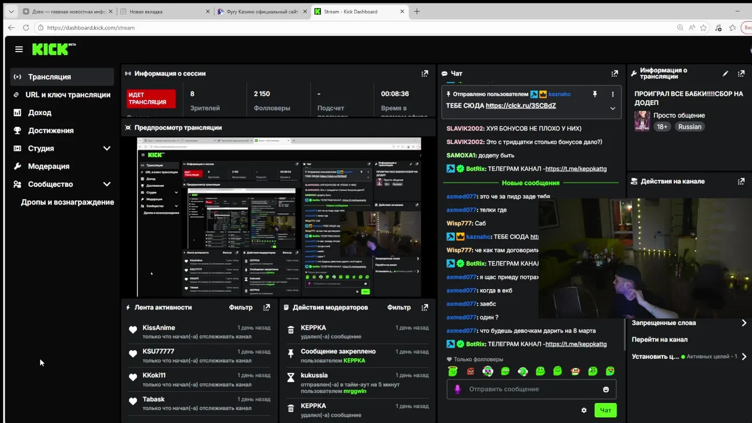This screenshot has height=423, width=752.
Task: Pop out the chat panel
Action: [615, 73]
